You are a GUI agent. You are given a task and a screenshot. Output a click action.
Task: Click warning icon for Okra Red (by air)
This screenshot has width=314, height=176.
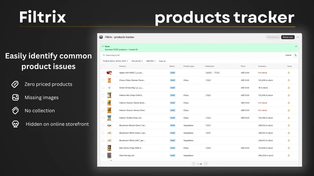point(289,155)
